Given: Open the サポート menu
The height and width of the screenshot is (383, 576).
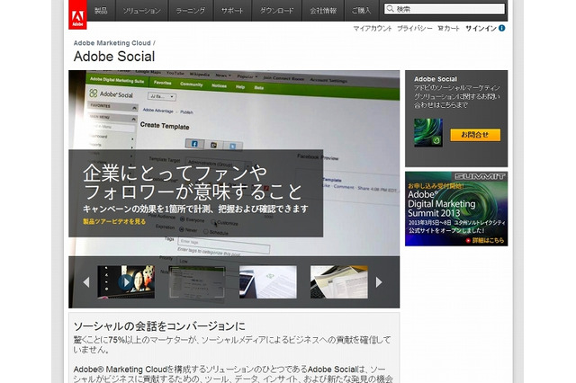Looking at the screenshot, I should tap(232, 10).
